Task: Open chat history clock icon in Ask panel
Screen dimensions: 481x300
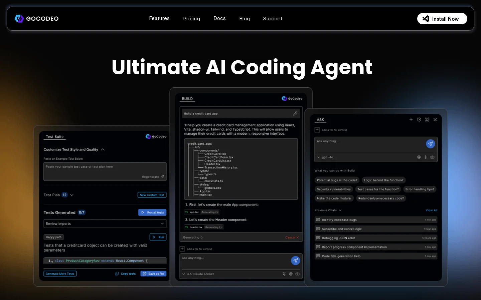Action: 419,119
